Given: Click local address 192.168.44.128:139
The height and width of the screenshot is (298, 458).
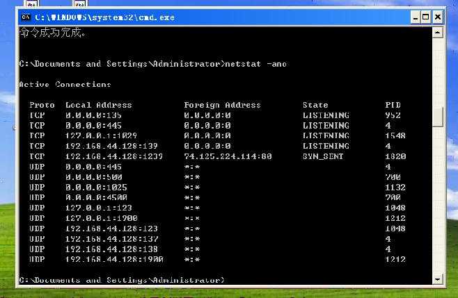Looking at the screenshot, I should tap(111, 146).
